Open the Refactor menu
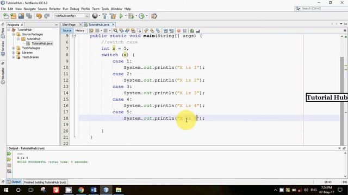 [55, 9]
